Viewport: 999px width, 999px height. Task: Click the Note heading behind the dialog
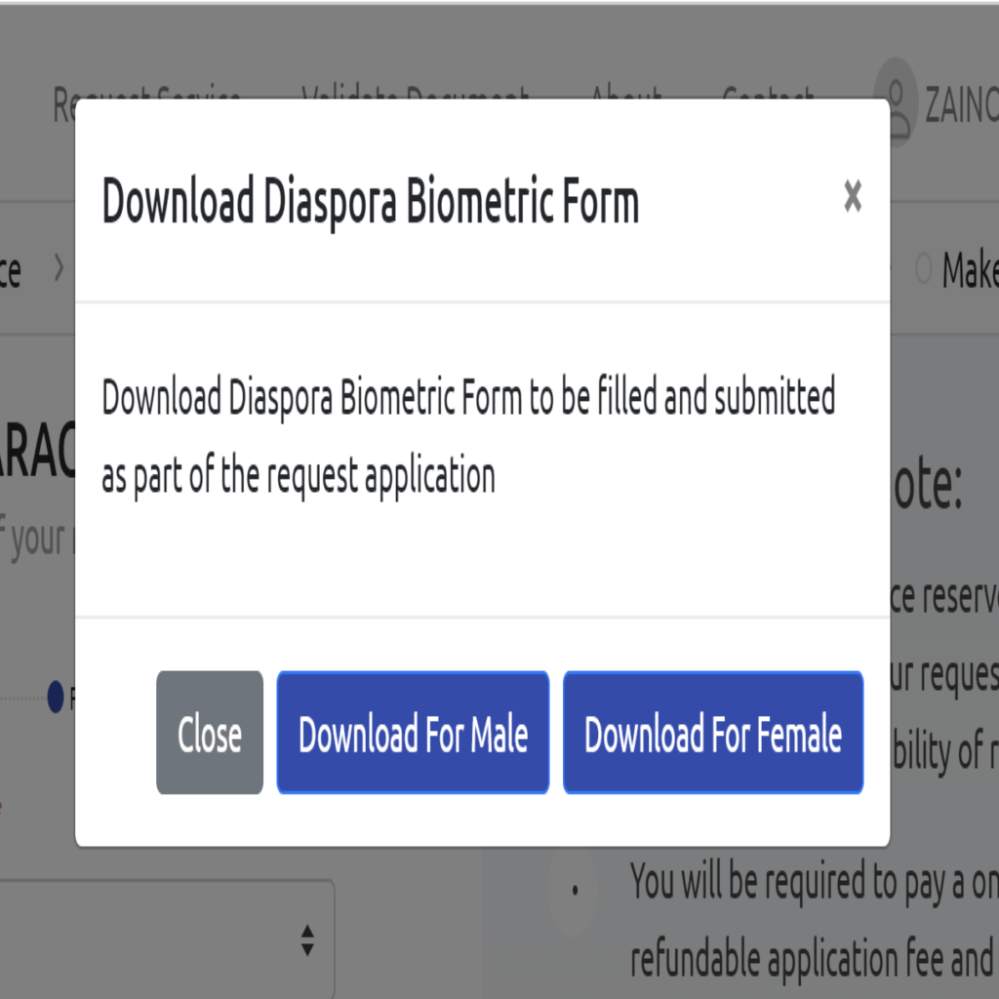(x=927, y=488)
